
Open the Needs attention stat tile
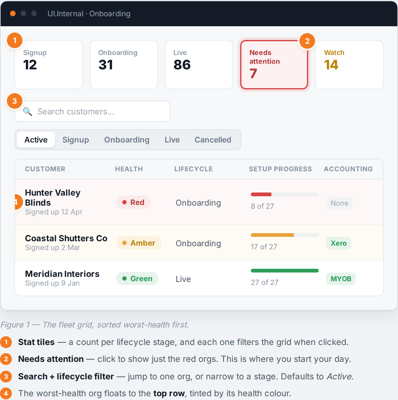pos(274,65)
